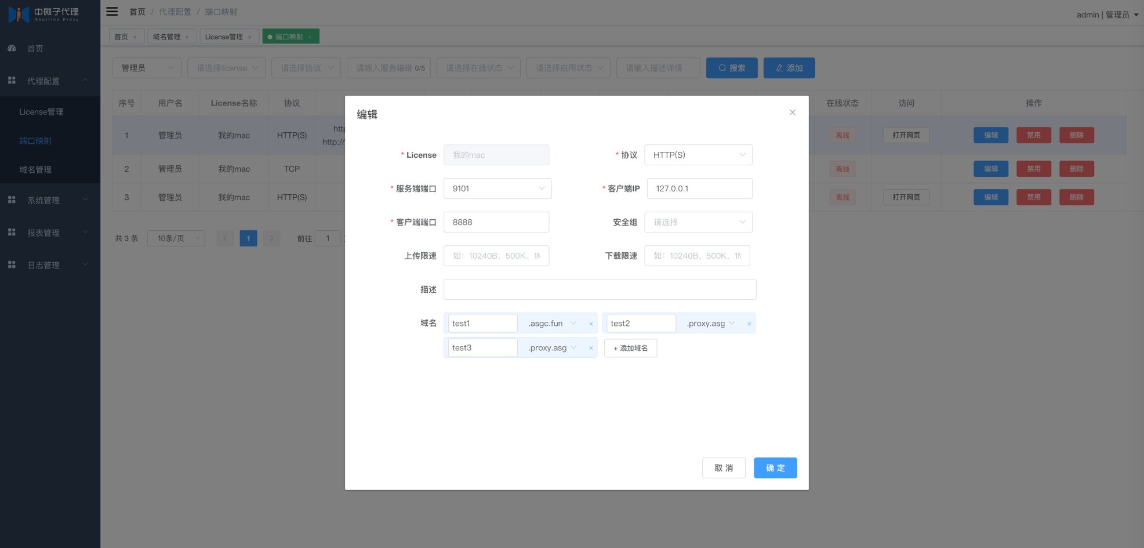Switch to the 端口映射 tab

289,37
